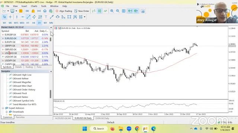Set timeframe to W1
The width and height of the screenshot is (238, 133).
45,23
